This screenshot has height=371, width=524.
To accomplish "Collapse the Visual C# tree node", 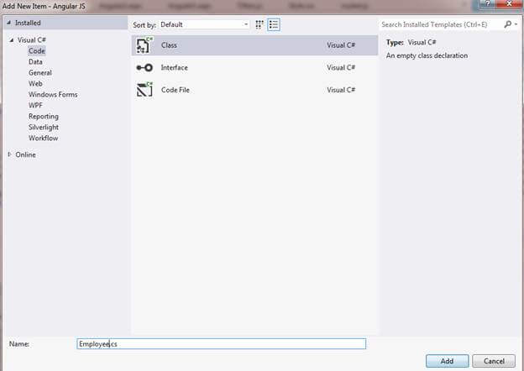I will coord(12,40).
